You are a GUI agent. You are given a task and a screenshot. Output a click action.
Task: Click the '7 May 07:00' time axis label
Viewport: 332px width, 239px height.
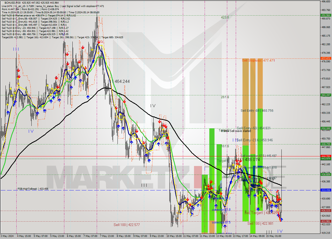[90, 236]
